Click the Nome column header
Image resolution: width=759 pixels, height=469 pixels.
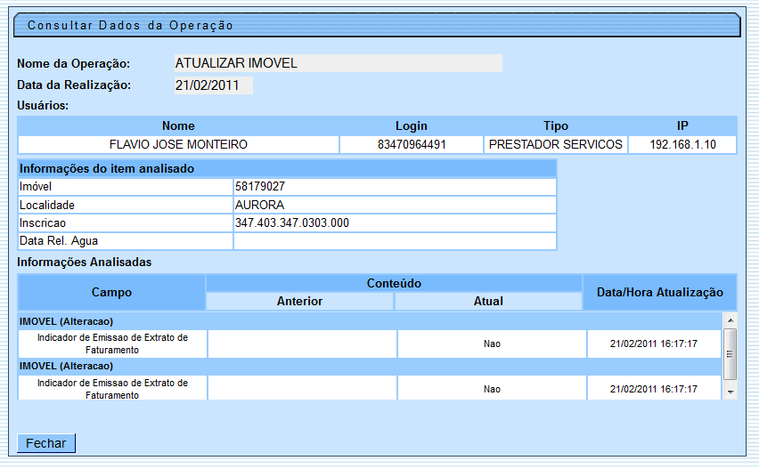(178, 125)
